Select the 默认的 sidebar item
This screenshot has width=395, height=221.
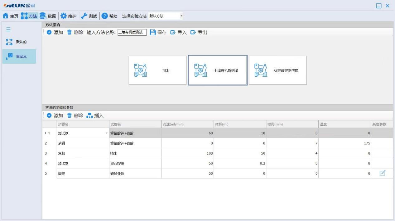19,42
